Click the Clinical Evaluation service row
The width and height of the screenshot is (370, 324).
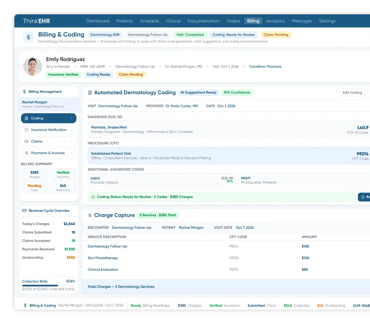[227, 269]
